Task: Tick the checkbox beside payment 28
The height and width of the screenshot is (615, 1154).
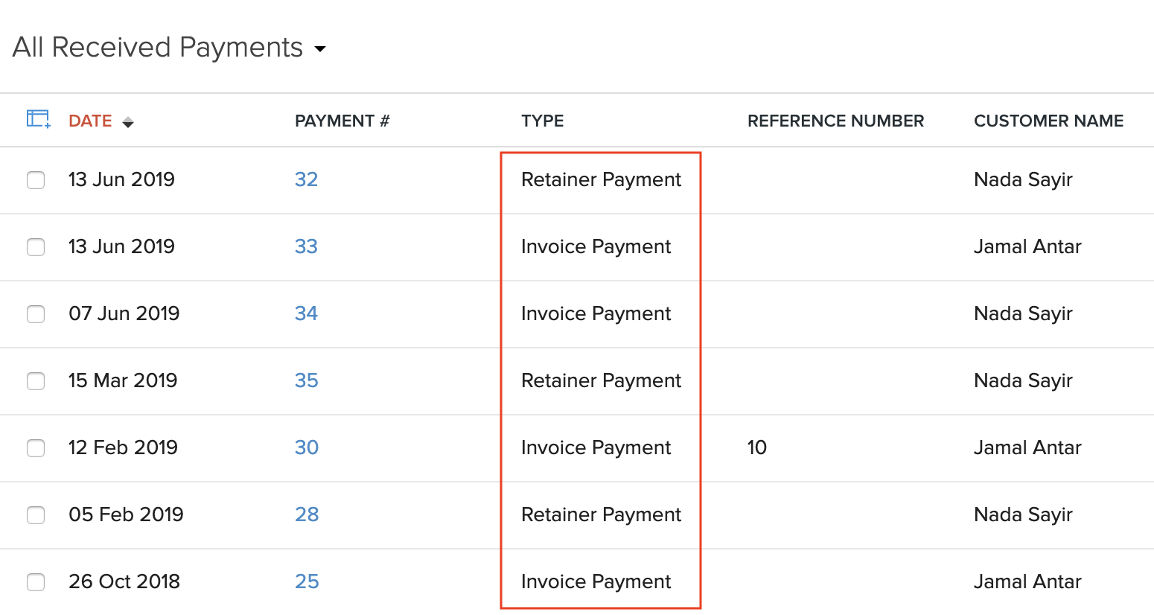Action: (36, 514)
